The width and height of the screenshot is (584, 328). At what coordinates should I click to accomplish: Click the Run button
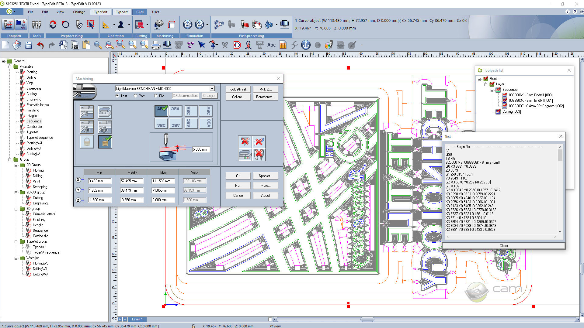click(238, 186)
